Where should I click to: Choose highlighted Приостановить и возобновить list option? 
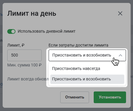pos(87,79)
